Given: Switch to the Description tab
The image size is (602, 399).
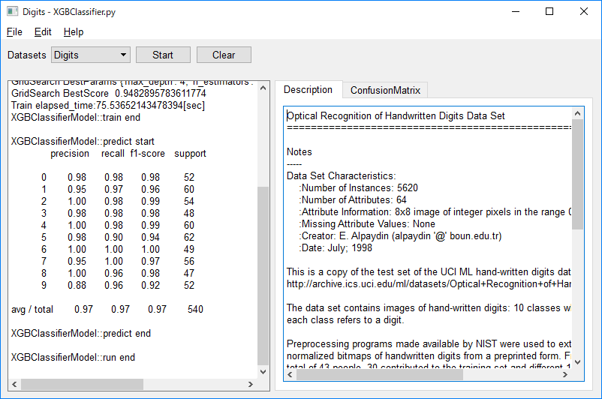Looking at the screenshot, I should [308, 90].
